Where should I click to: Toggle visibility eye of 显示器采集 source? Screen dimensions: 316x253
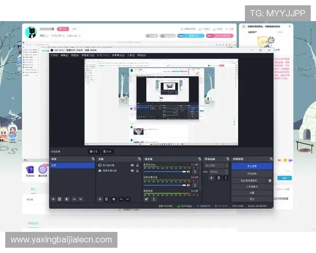coord(132,165)
